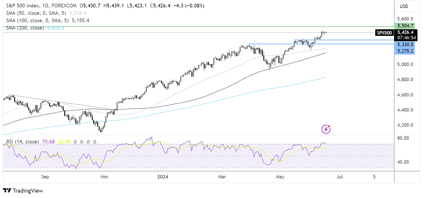Click the 5,275.2 blue level label

(x=405, y=51)
